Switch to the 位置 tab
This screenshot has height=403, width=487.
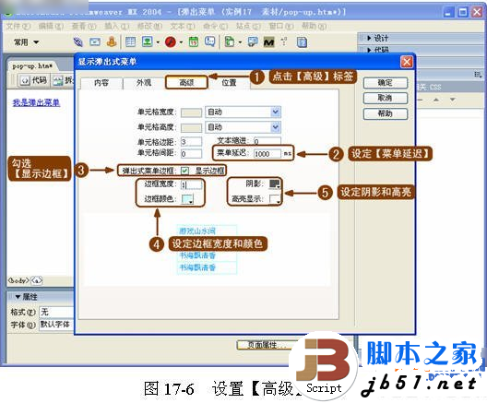tap(229, 83)
